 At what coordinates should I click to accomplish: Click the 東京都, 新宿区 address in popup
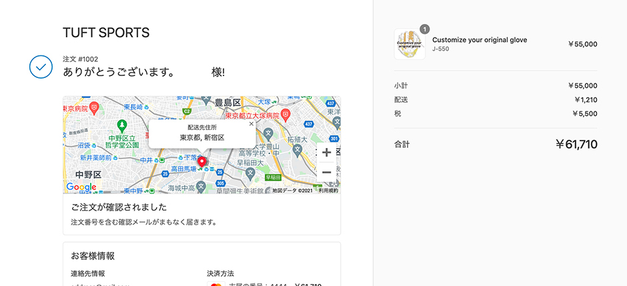click(202, 138)
